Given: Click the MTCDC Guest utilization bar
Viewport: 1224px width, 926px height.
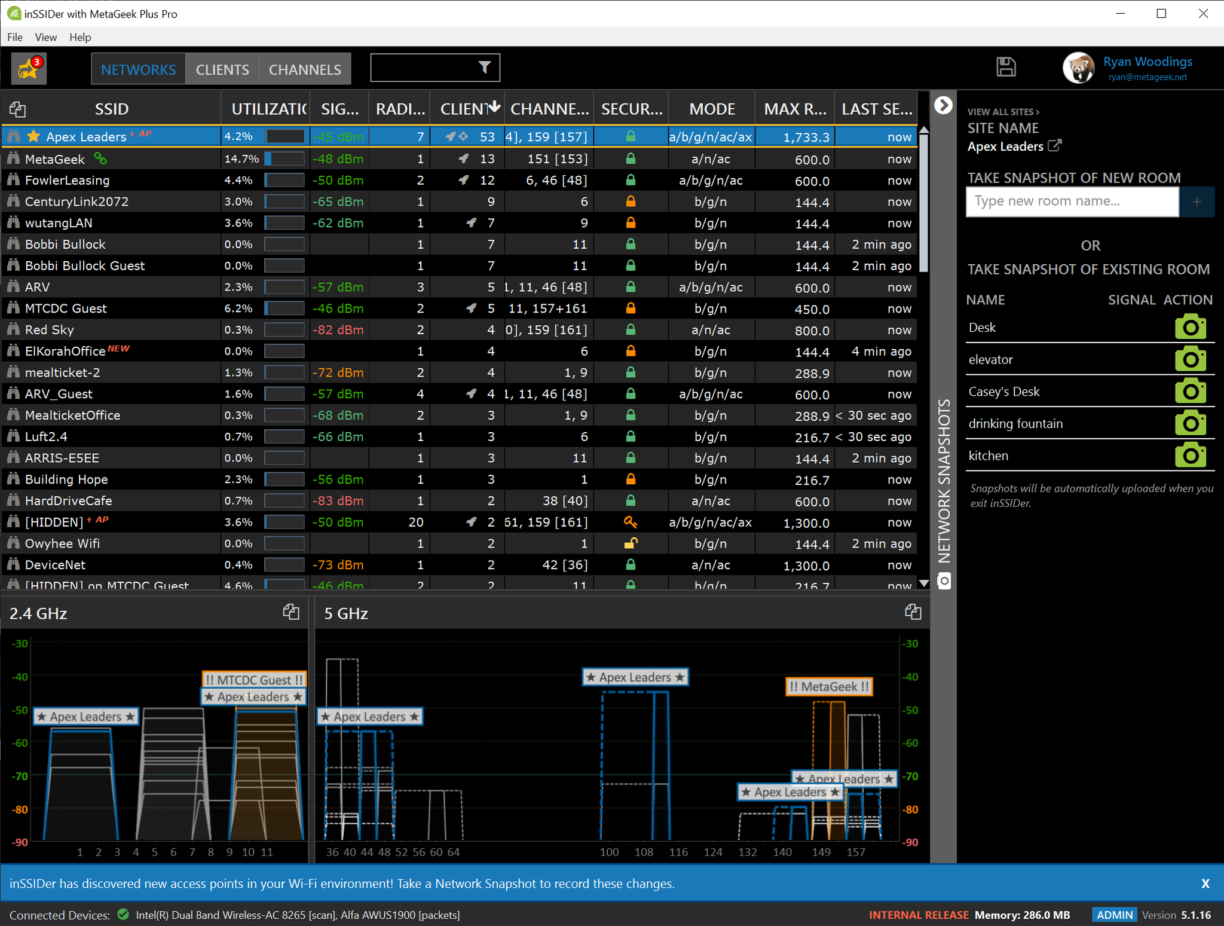Looking at the screenshot, I should click(284, 308).
